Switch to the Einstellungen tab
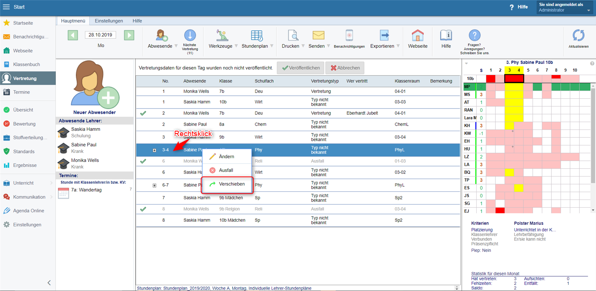The width and height of the screenshot is (596, 291). tap(109, 21)
